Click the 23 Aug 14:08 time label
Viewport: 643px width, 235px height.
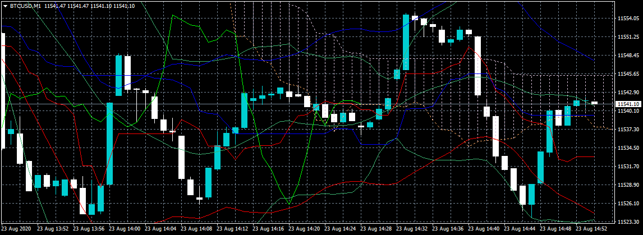click(x=195, y=228)
